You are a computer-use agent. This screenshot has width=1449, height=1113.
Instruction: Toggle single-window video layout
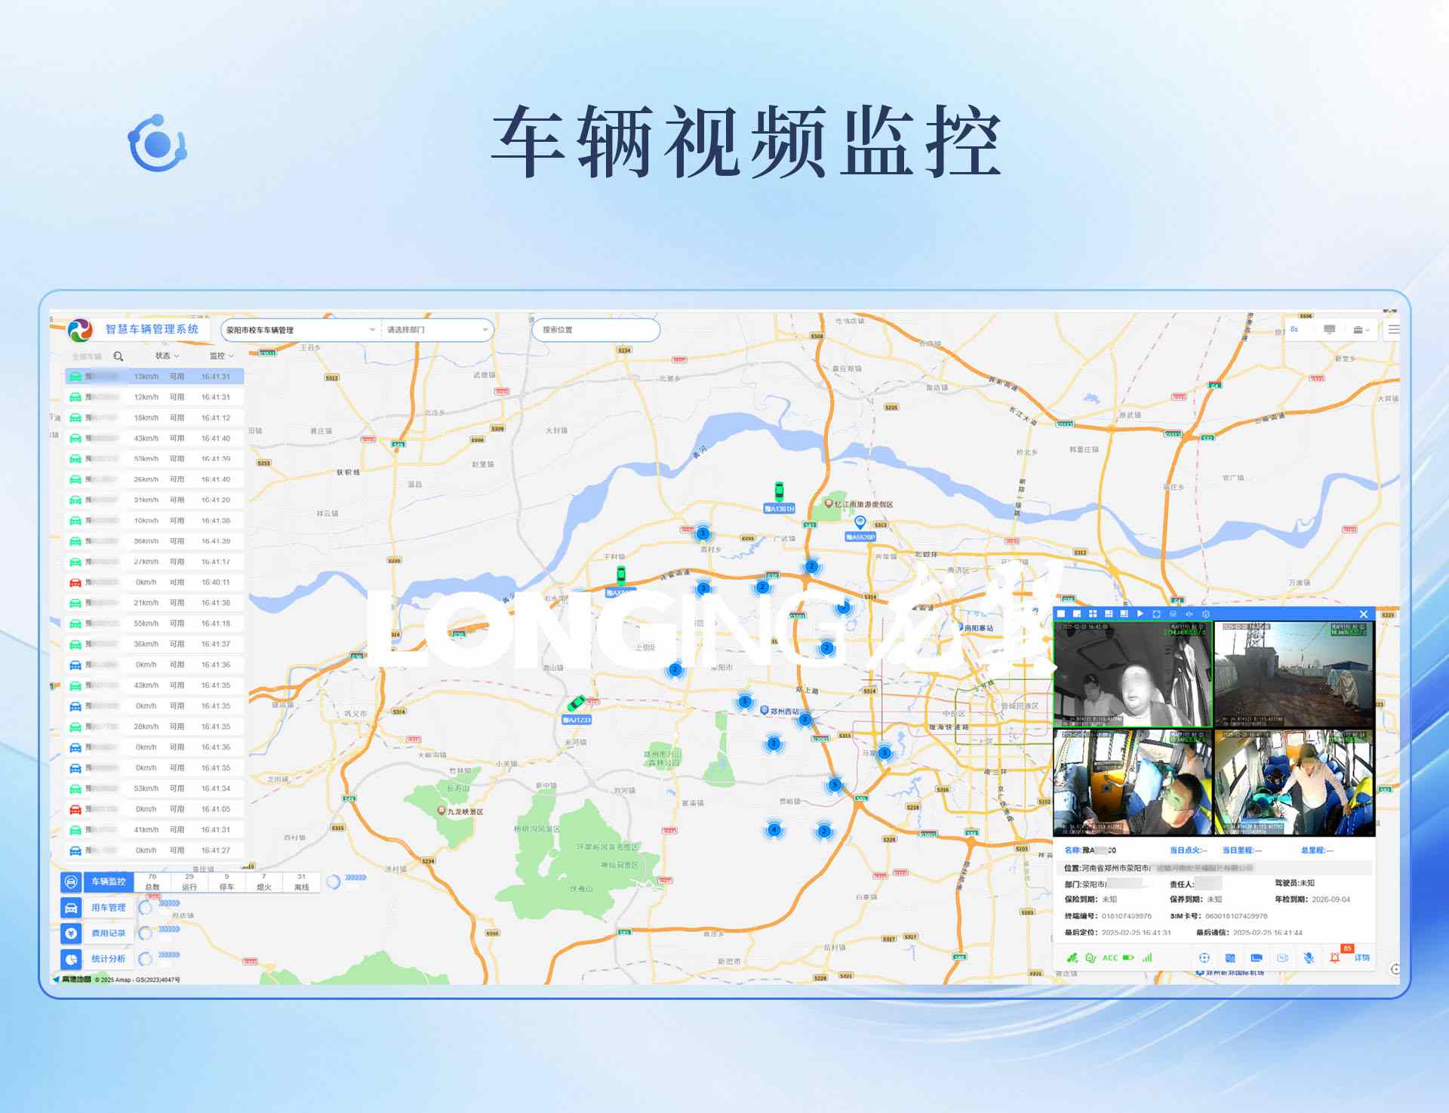click(1060, 613)
